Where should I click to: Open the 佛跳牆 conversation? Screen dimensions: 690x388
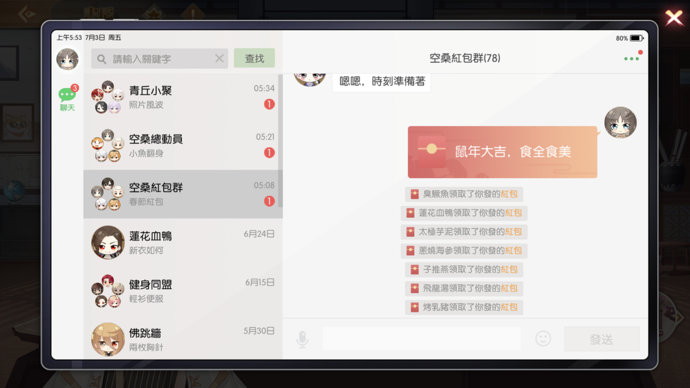click(183, 339)
